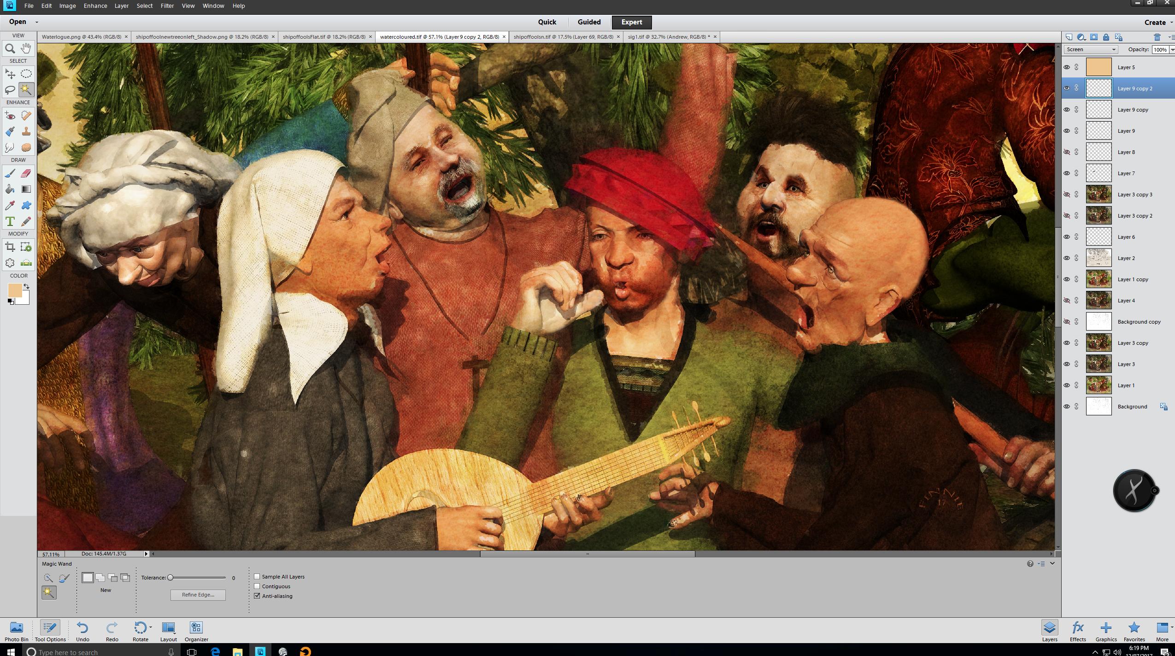This screenshot has width=1175, height=656.
Task: Select the Lasso tool
Action: click(x=10, y=89)
